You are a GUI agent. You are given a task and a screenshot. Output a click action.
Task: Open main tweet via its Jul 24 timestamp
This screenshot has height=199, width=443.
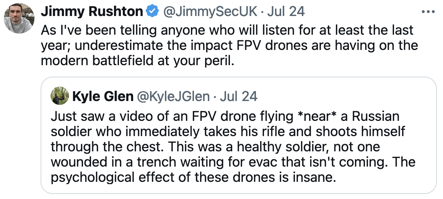286,12
